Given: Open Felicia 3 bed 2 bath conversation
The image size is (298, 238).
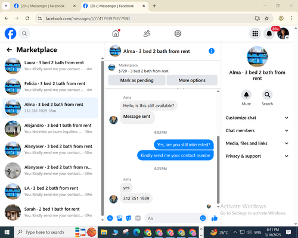Looking at the screenshot, I should click(x=50, y=87).
